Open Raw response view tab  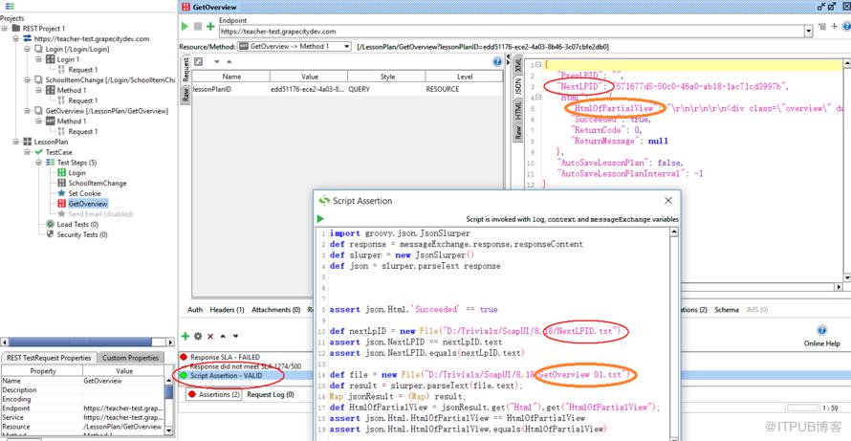[x=518, y=134]
